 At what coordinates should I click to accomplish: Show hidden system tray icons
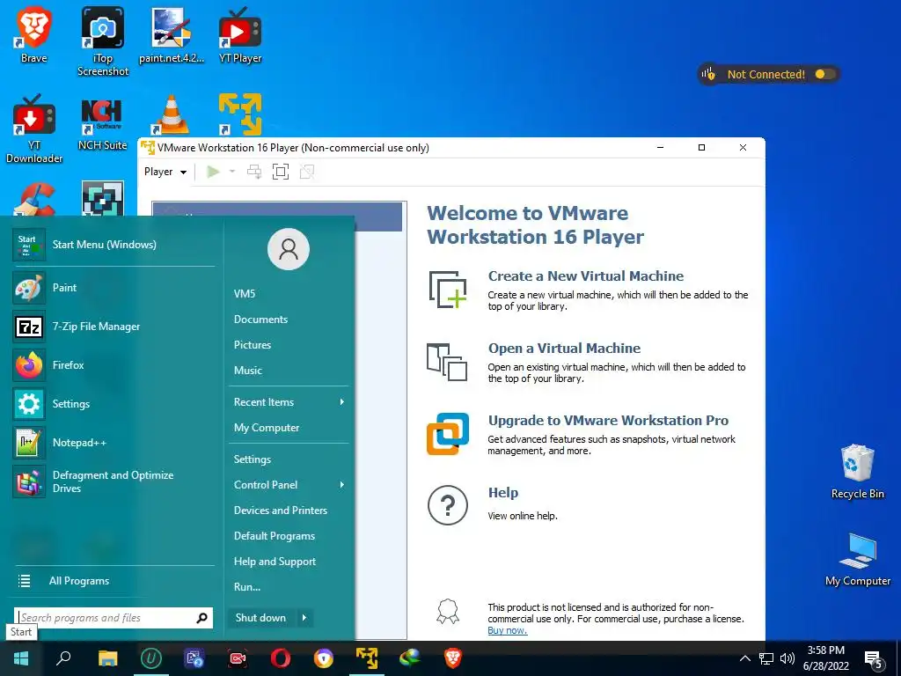[x=744, y=658]
